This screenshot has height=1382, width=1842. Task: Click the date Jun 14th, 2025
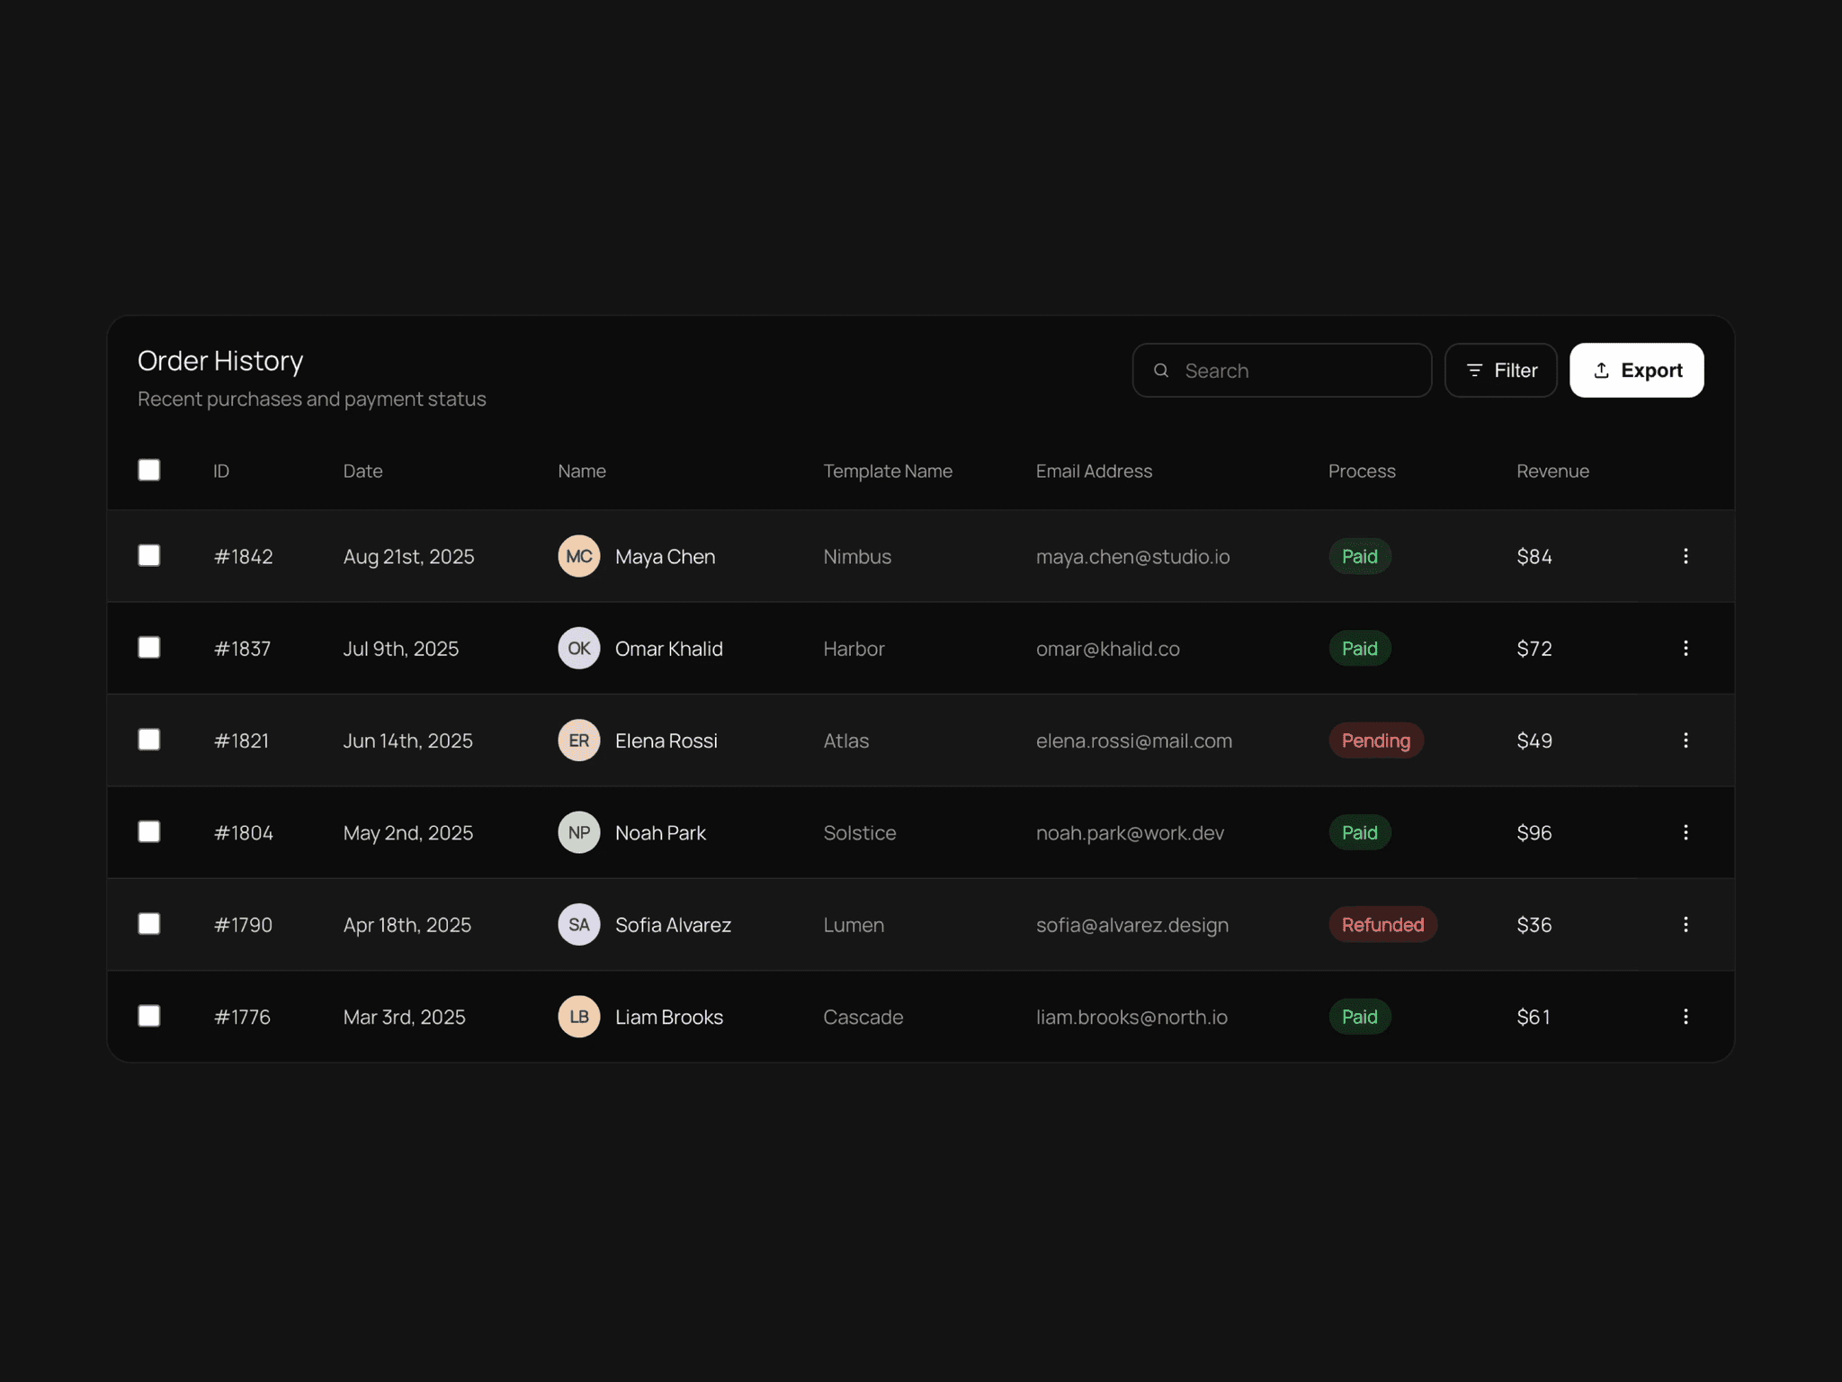(407, 740)
